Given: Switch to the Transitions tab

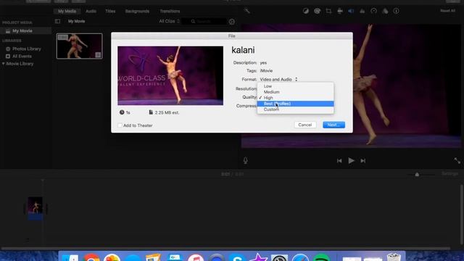Looking at the screenshot, I should (x=170, y=12).
